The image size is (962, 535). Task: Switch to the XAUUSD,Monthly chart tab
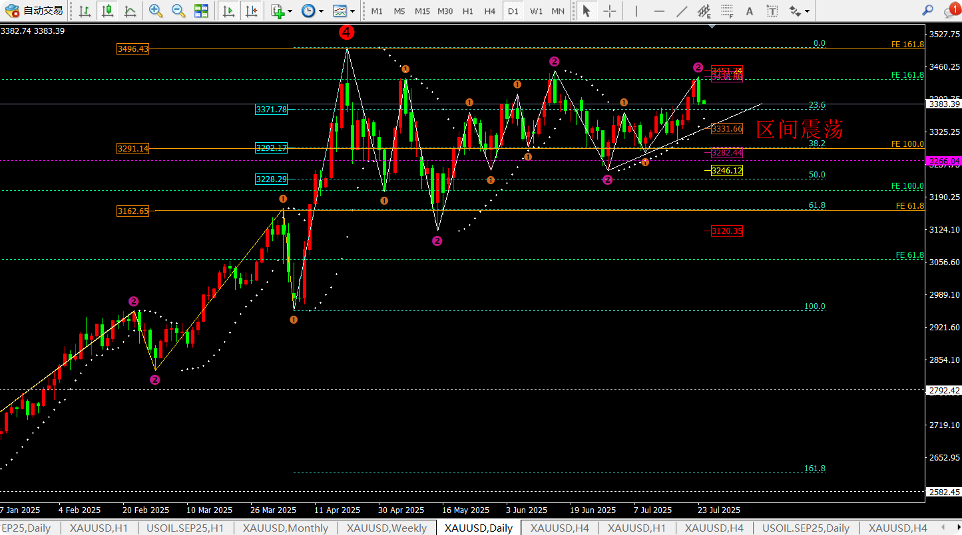[285, 528]
